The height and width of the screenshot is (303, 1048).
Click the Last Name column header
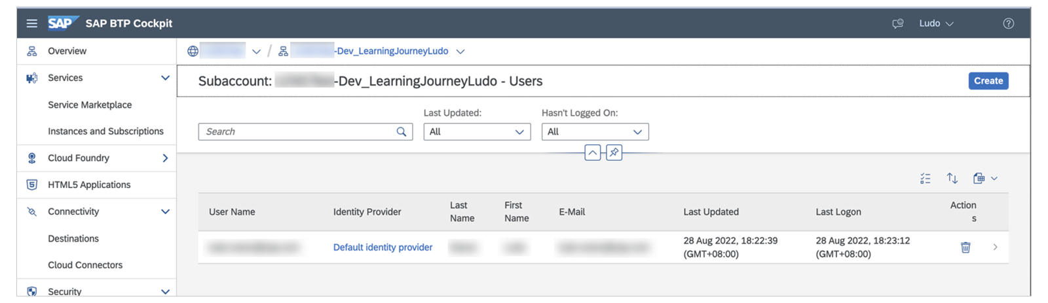(462, 212)
